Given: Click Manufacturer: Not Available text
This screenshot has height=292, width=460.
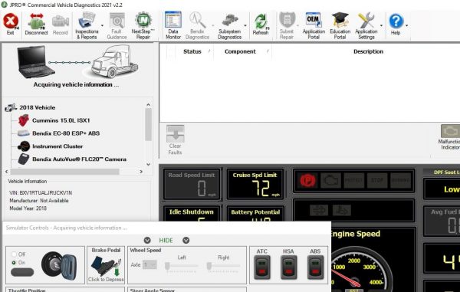Looking at the screenshot, I should click(39, 201).
